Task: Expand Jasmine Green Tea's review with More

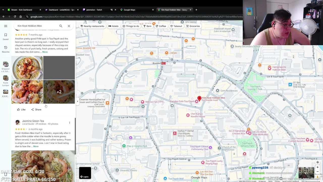Action: (36, 146)
